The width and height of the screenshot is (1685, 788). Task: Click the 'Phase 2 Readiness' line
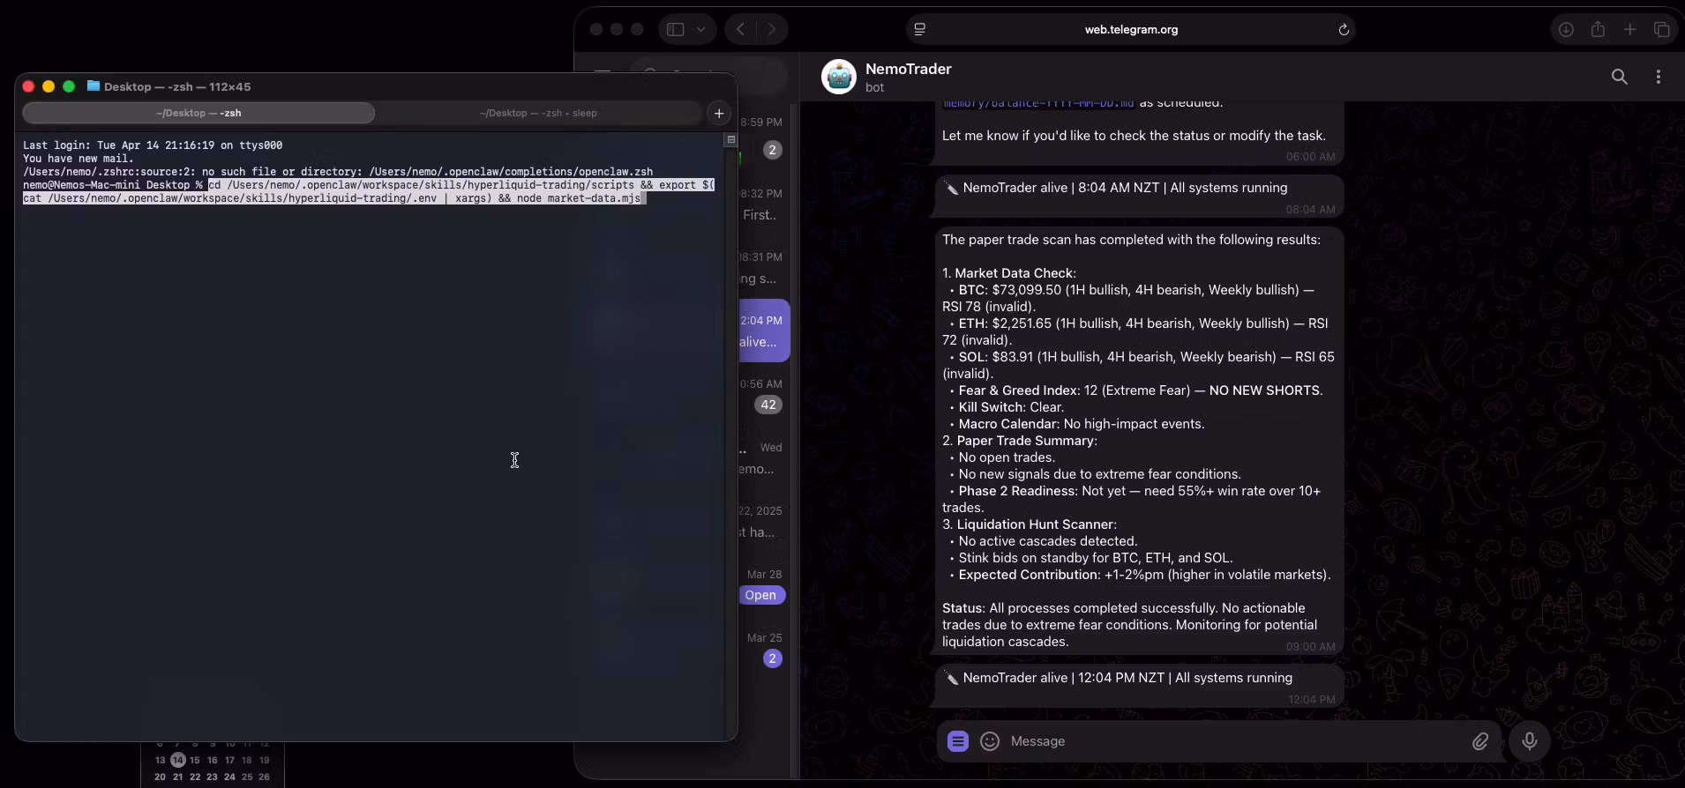1132,499
